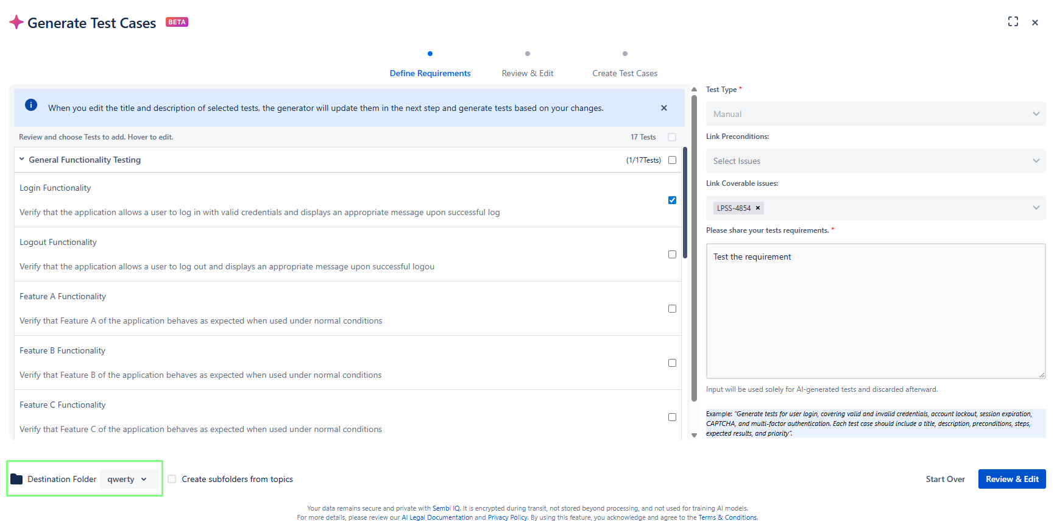Click the Destination Folder icon

(16, 479)
